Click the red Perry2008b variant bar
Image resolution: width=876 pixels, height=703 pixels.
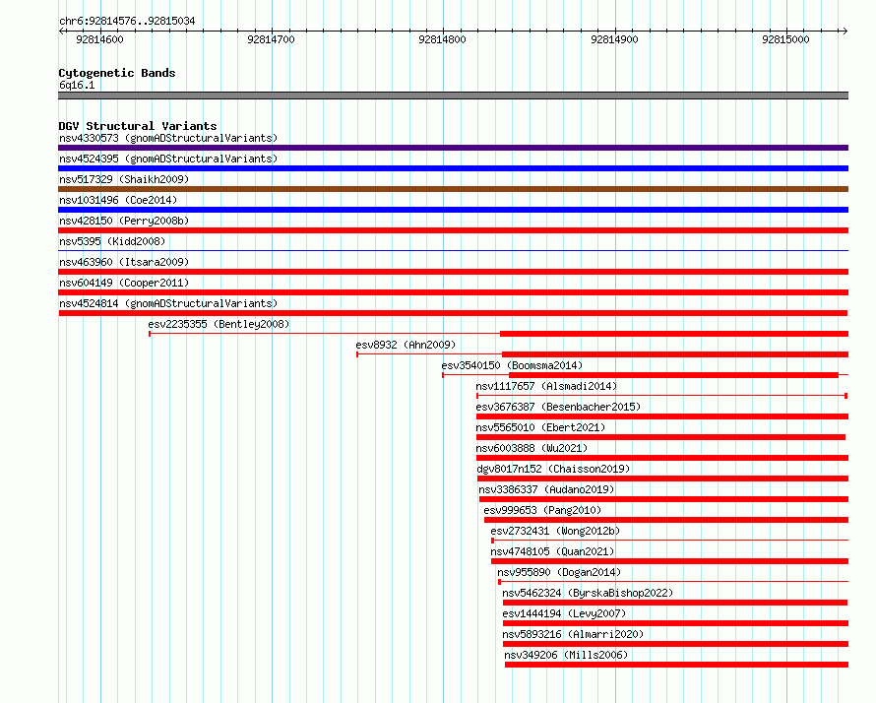453,230
